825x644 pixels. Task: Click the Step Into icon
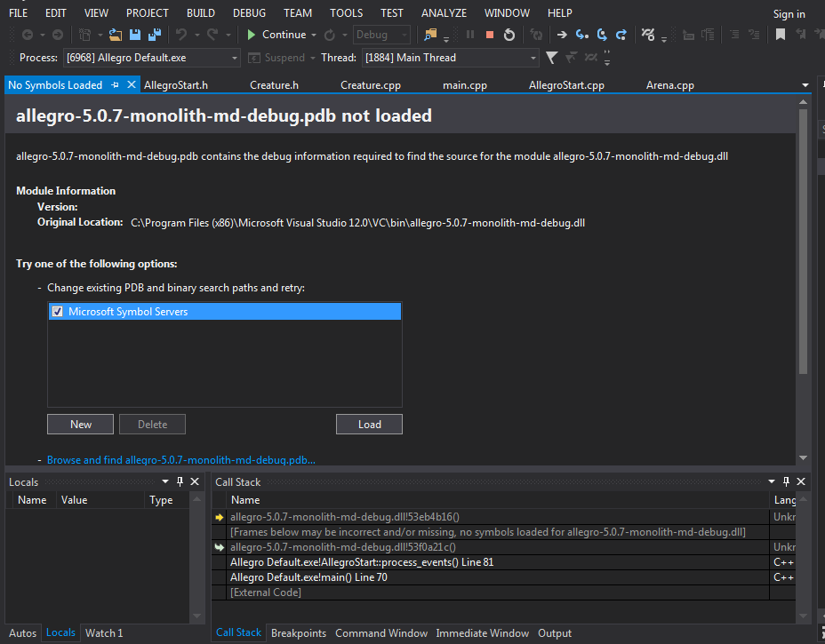pyautogui.click(x=582, y=35)
